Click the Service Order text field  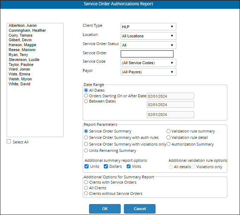(x=147, y=54)
